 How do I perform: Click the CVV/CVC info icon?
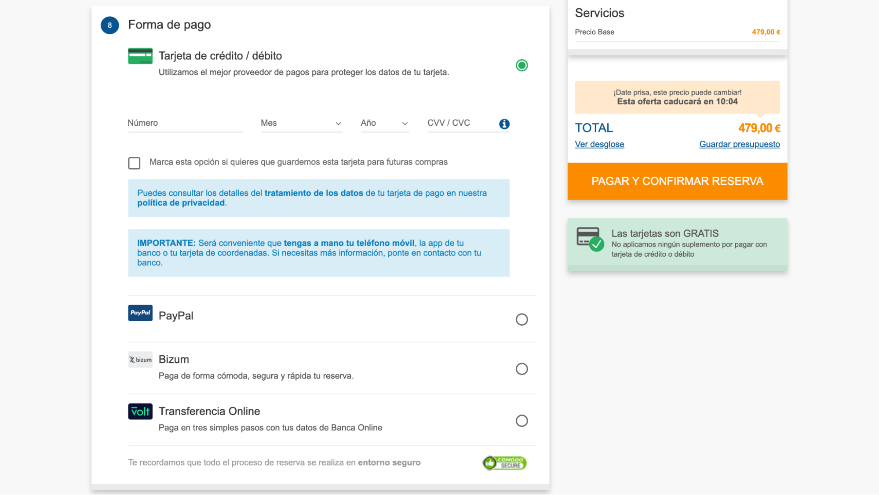(x=504, y=124)
